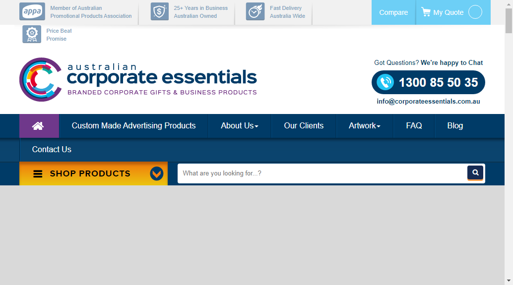Image resolution: width=513 pixels, height=285 pixels.
Task: Open the About Us dropdown menu
Action: [x=240, y=126]
